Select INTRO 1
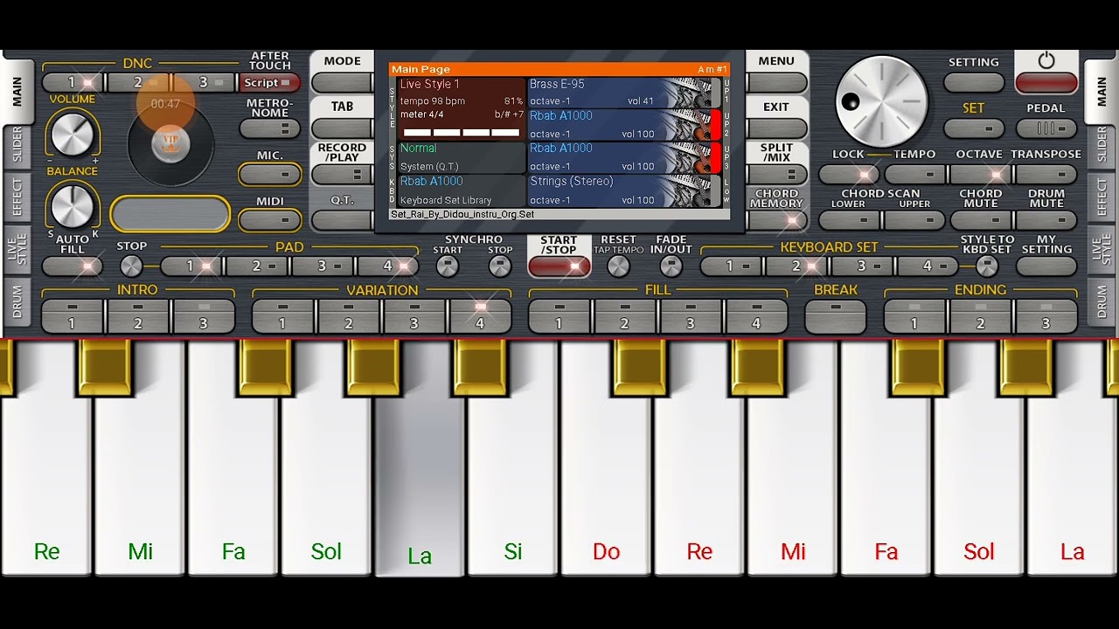This screenshot has height=629, width=1119. click(73, 316)
